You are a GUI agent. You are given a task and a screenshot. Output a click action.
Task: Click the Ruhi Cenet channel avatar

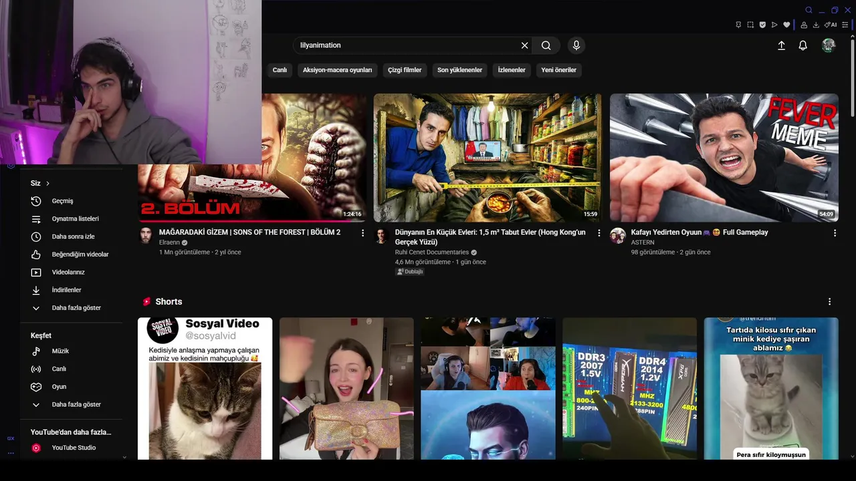click(381, 236)
